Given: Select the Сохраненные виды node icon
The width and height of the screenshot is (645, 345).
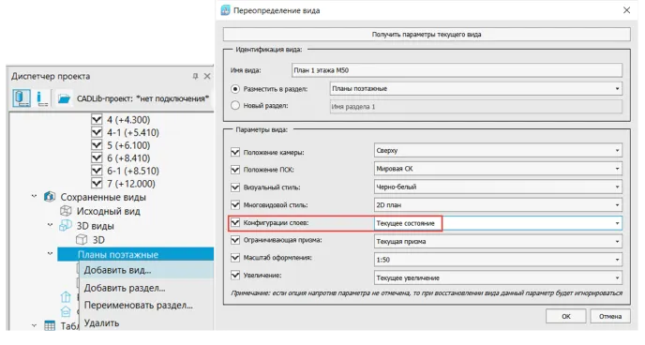Looking at the screenshot, I should [x=50, y=197].
